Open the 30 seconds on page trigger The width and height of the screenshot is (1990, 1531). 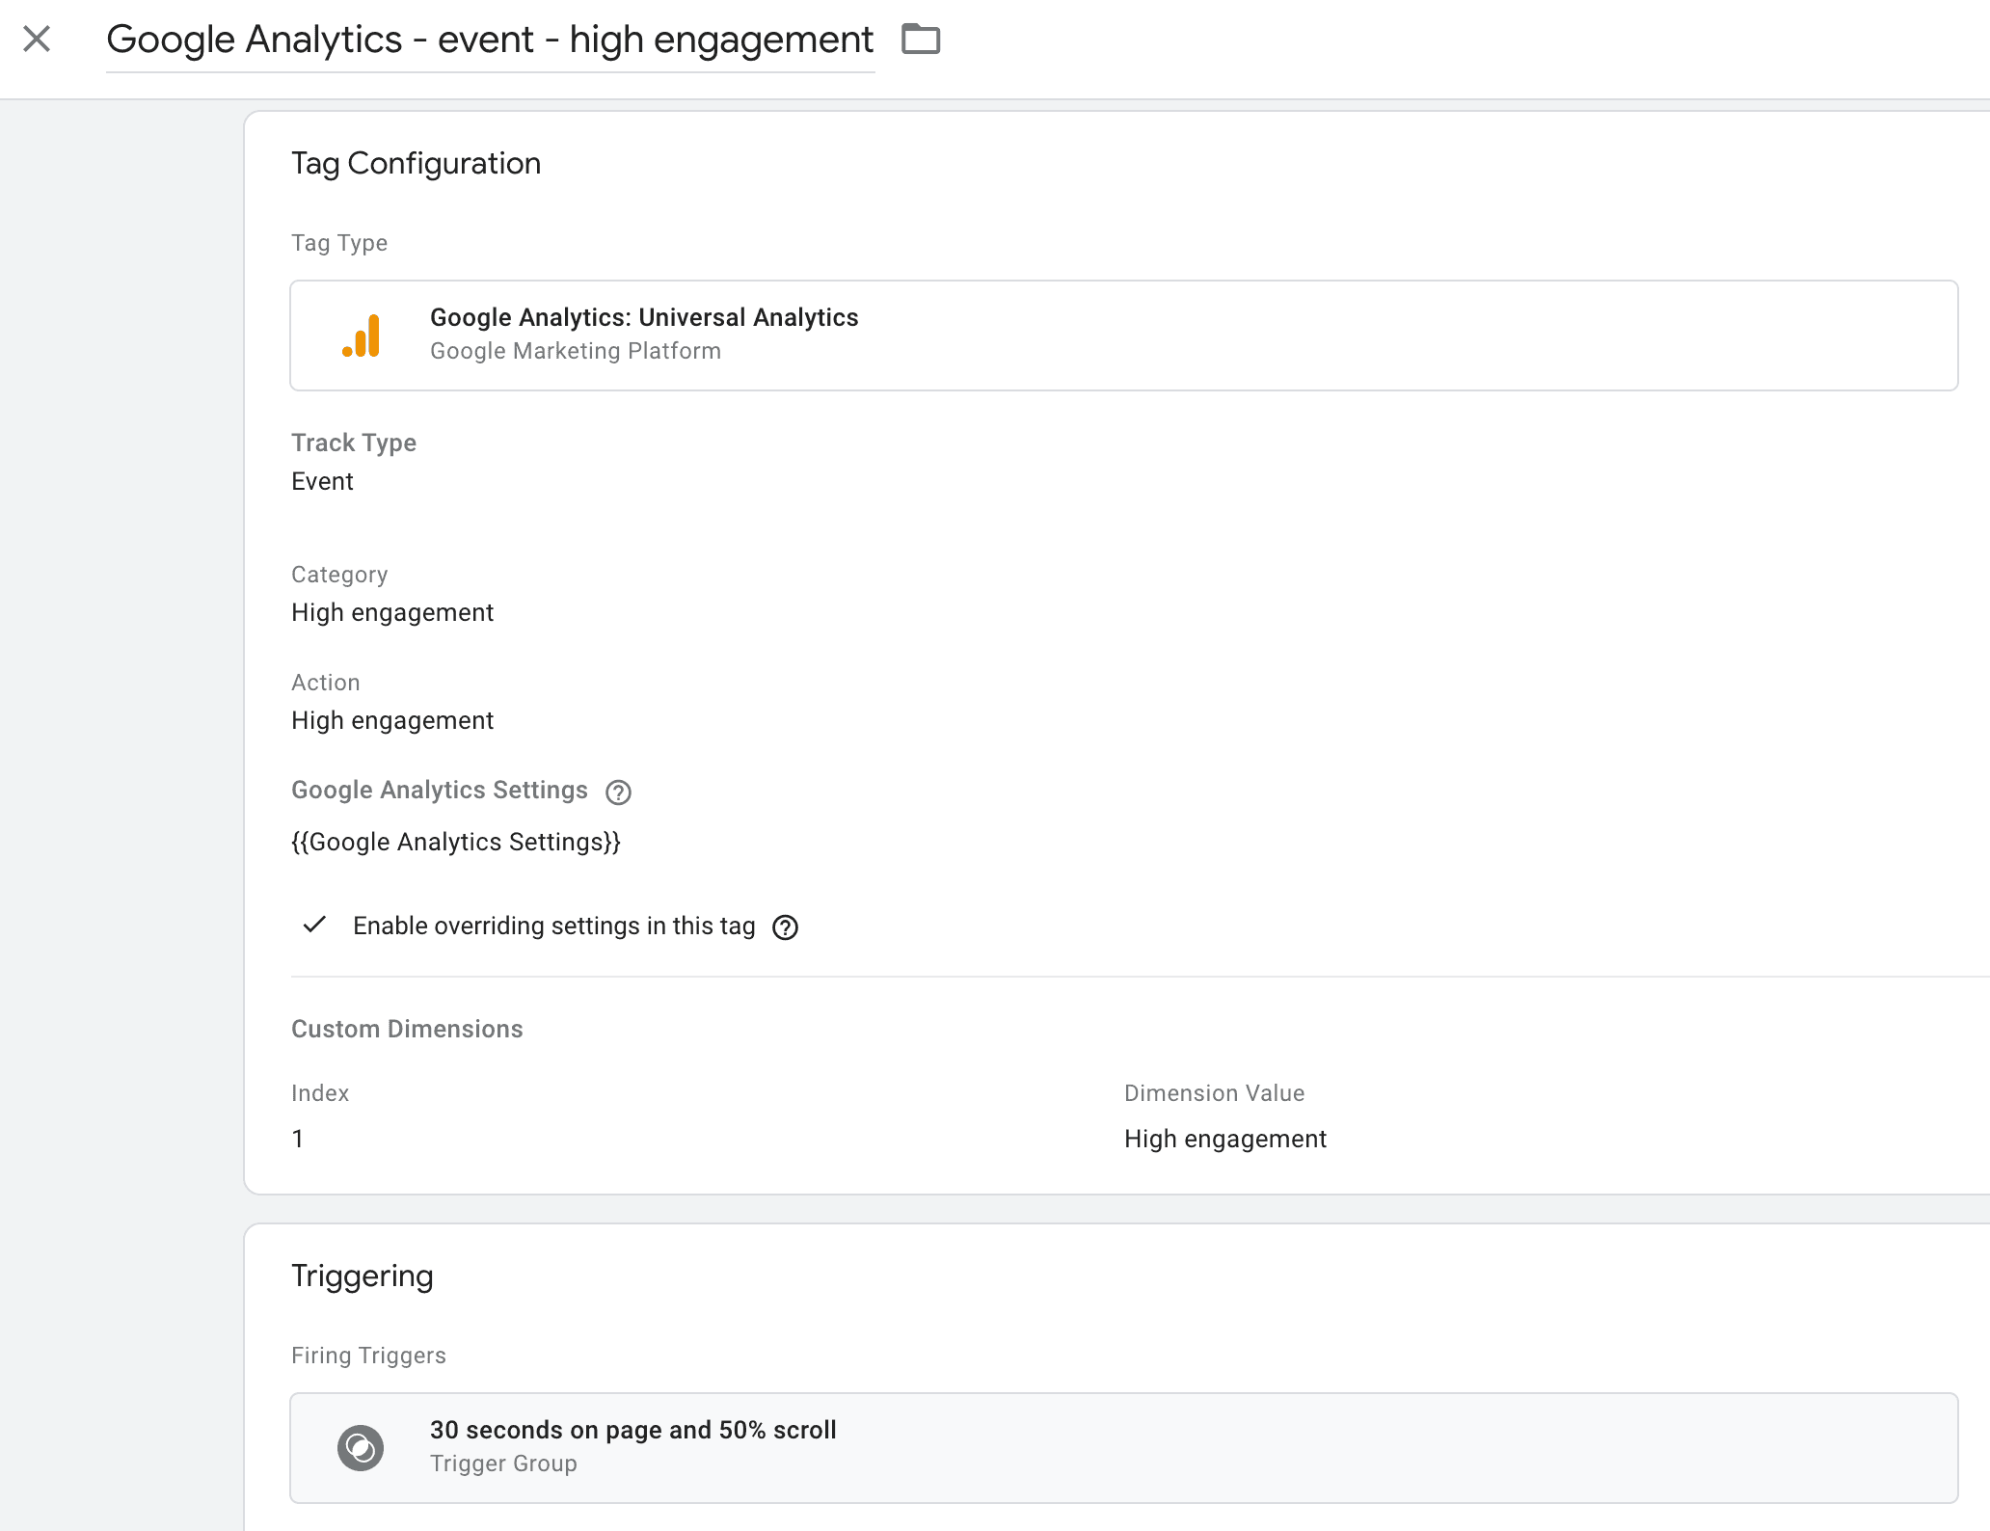(x=1123, y=1448)
